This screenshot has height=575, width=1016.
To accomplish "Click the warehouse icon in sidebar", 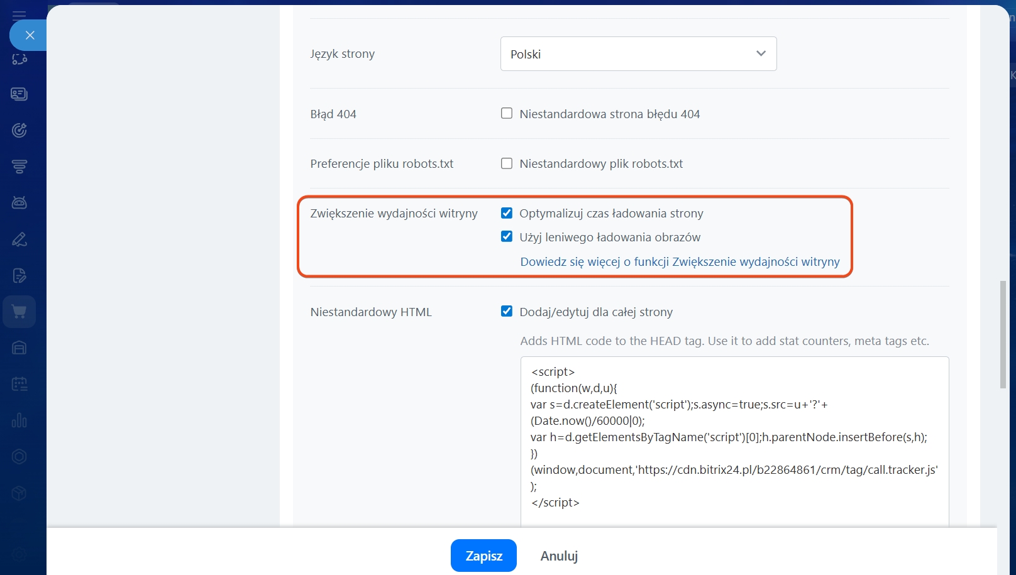I will click(x=19, y=348).
